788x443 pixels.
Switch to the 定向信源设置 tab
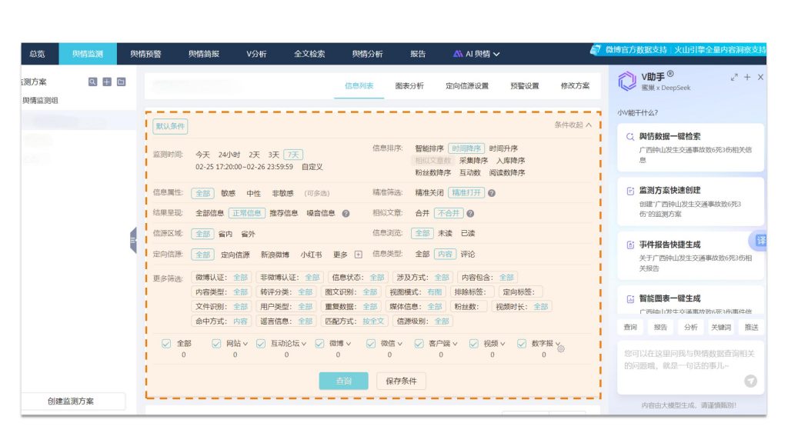pos(467,86)
